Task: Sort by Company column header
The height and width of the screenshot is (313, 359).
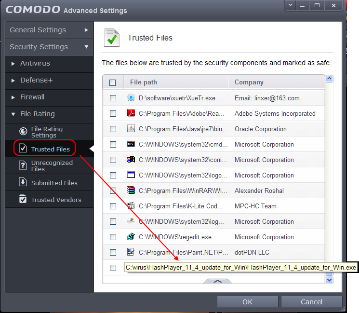Action: click(x=277, y=82)
